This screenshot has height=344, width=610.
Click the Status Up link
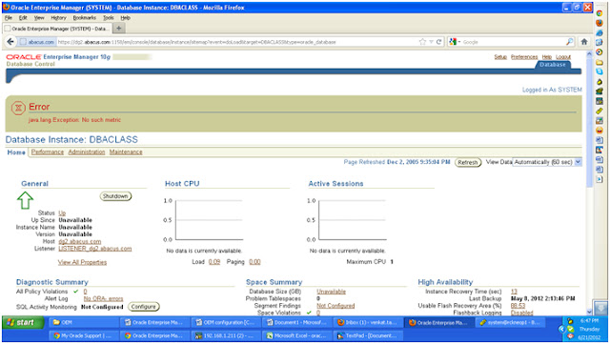click(x=62, y=212)
